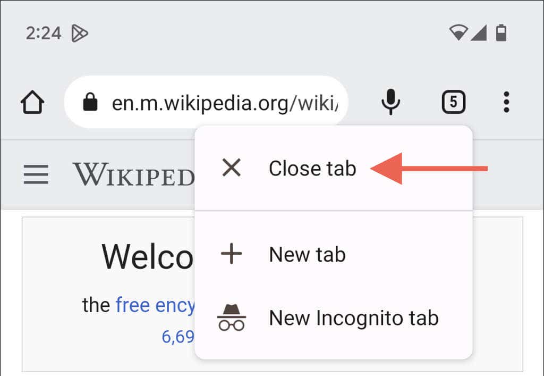
Task: Open the tab switcher showing 5 tabs
Action: pos(453,102)
